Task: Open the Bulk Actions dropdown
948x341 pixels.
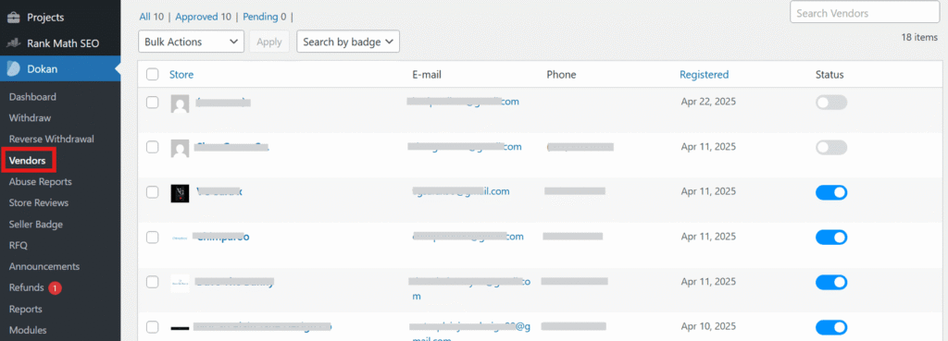Action: point(191,42)
